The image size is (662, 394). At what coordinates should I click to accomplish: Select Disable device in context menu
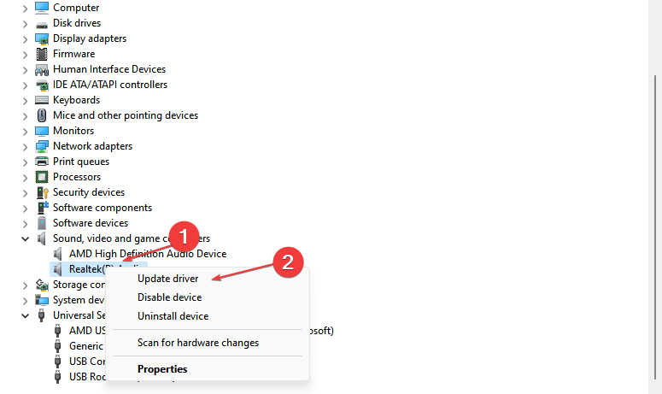point(169,297)
